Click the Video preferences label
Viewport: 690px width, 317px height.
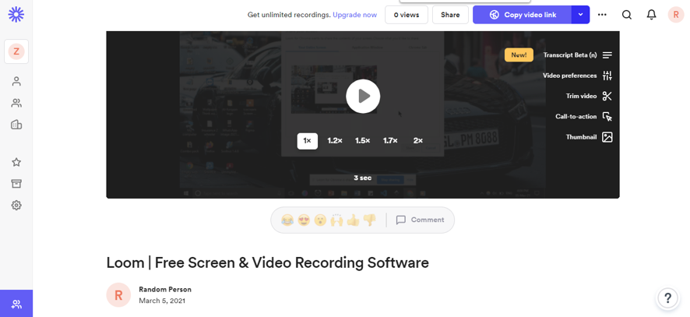coord(570,76)
